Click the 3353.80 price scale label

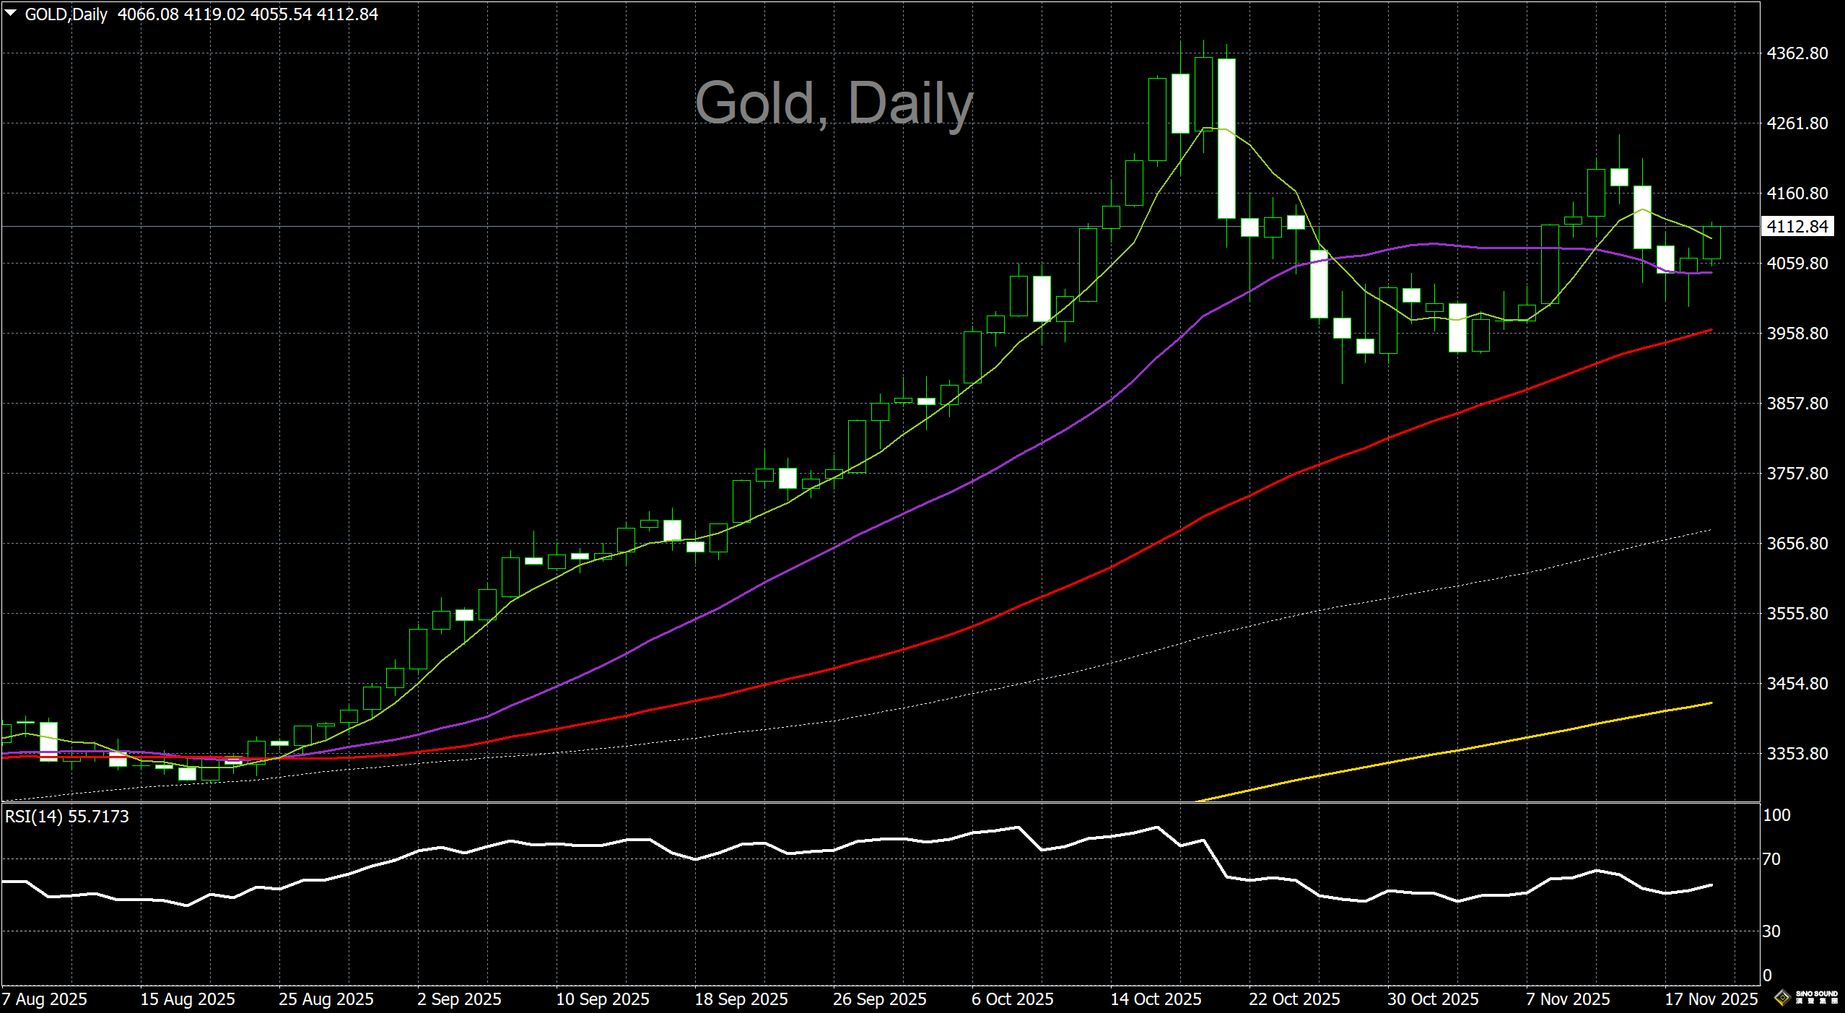pos(1797,754)
